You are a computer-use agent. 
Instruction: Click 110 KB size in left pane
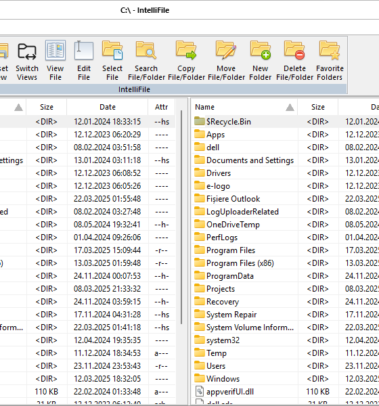(47, 392)
